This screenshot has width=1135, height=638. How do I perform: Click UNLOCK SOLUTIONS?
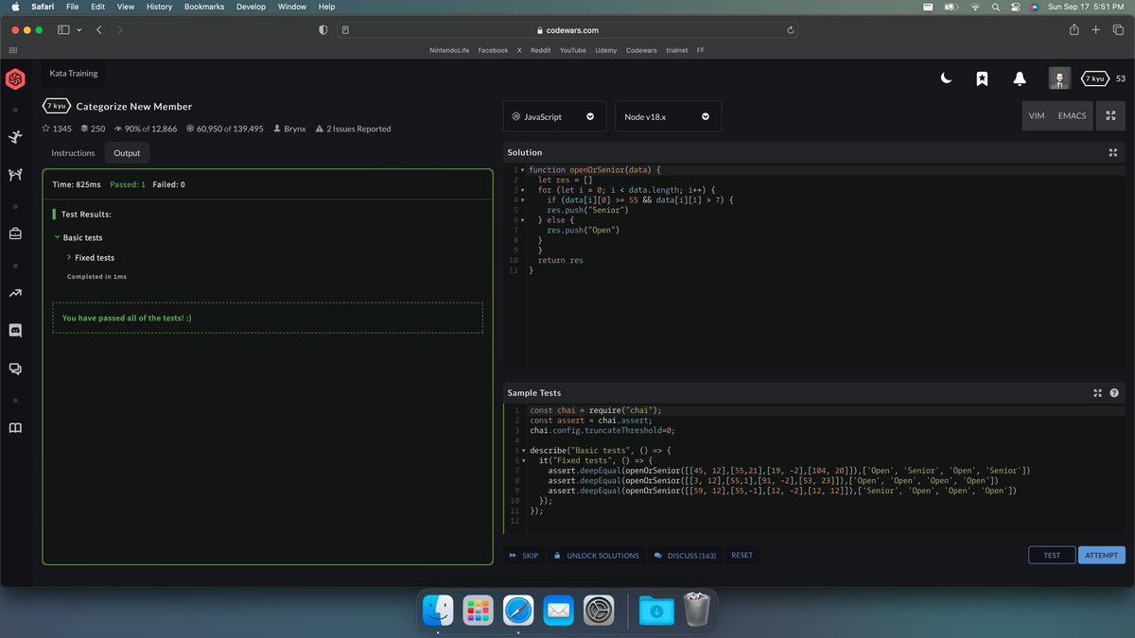tap(596, 556)
